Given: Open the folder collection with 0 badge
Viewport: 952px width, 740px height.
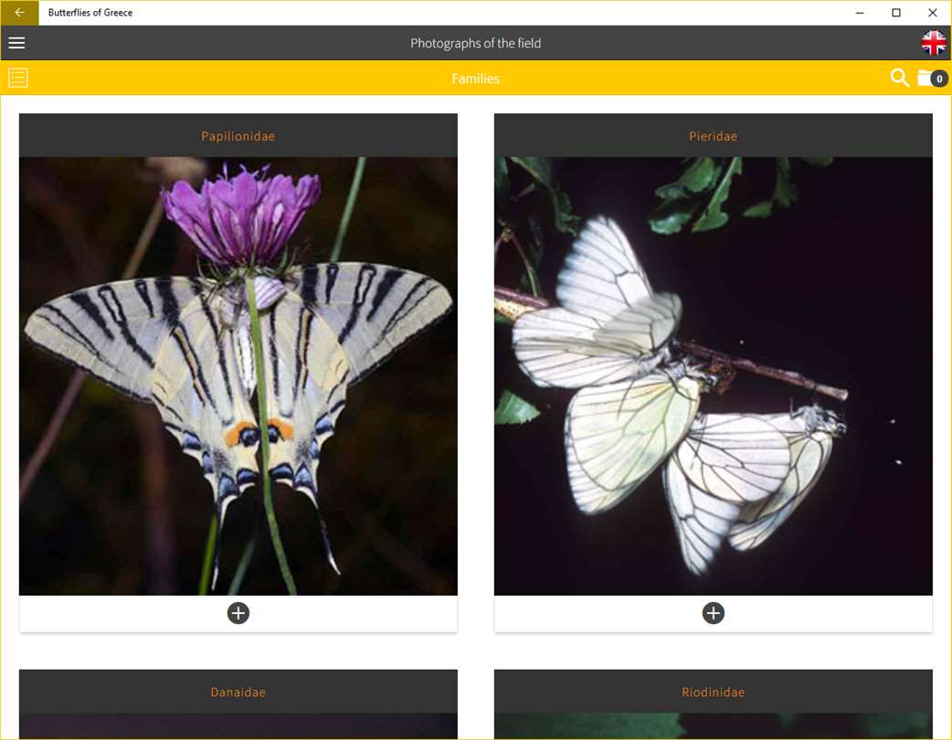Looking at the screenshot, I should tap(932, 78).
